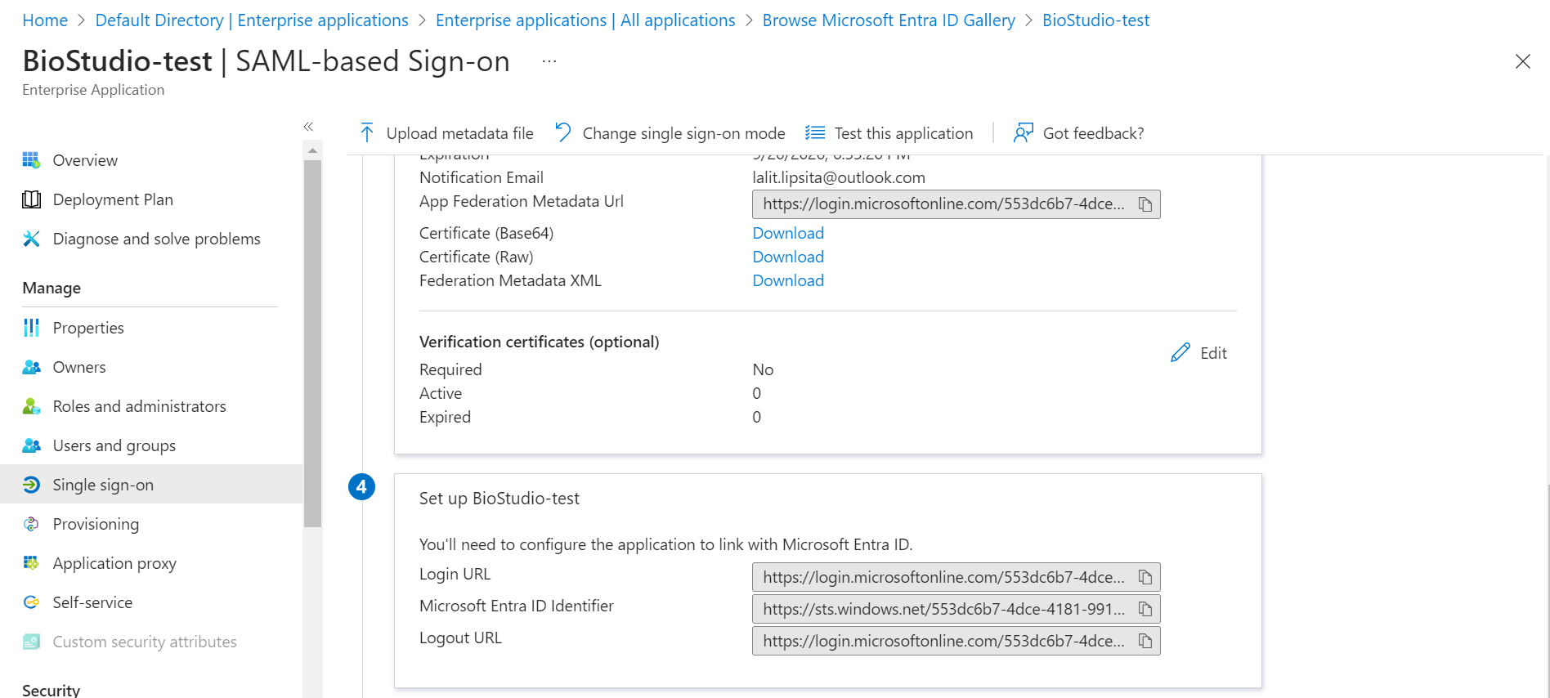Click the Security section heading in sidebar

point(51,690)
